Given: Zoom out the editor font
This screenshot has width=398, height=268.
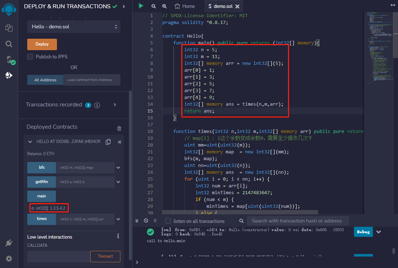Looking at the screenshot, I should pos(154,6).
